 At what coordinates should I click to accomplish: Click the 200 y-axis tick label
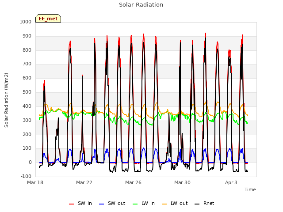pos(27,134)
